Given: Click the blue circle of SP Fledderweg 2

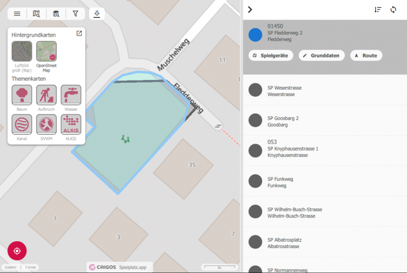Looking at the screenshot, I should (x=255, y=35).
